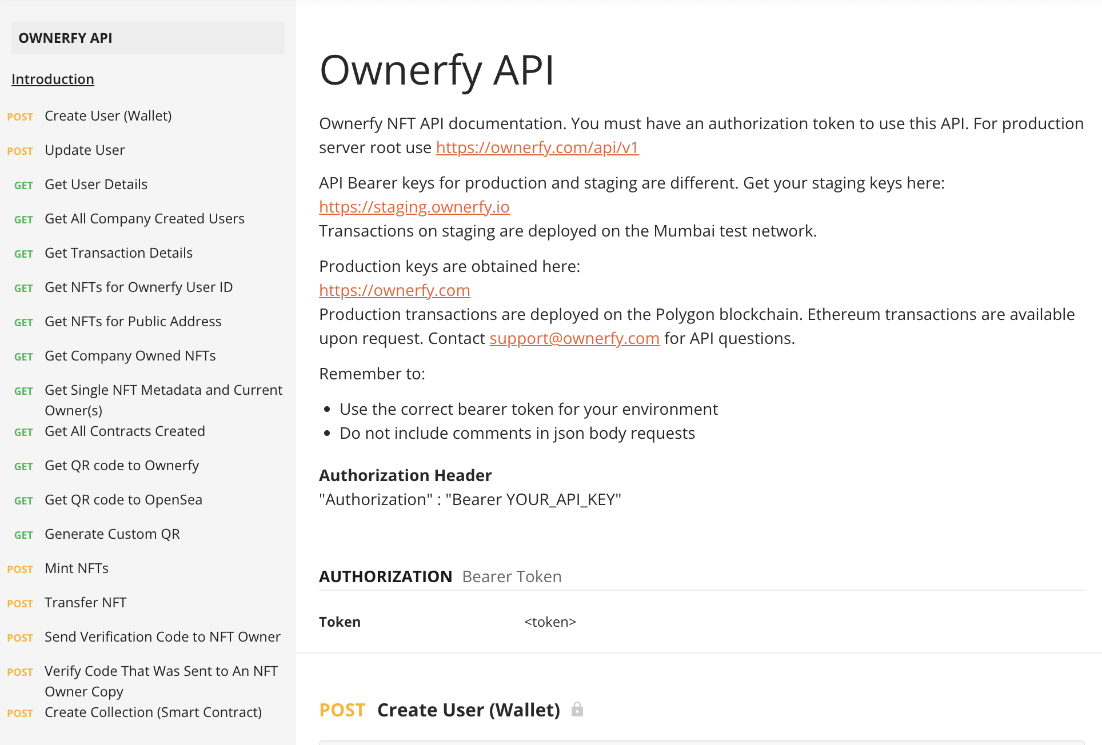The width and height of the screenshot is (1102, 745).
Task: Click the Authorization Header heading
Action: click(405, 475)
